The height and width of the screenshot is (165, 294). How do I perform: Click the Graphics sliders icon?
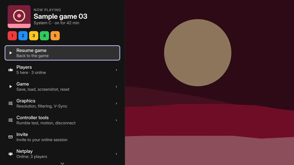pyautogui.click(x=10, y=103)
